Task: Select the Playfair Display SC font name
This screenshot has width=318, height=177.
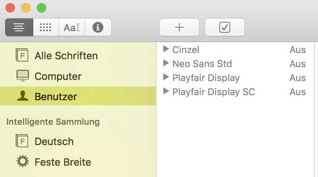Action: coord(213,92)
